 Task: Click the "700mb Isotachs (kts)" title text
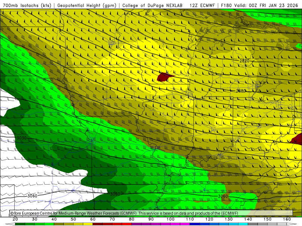pos(27,5)
